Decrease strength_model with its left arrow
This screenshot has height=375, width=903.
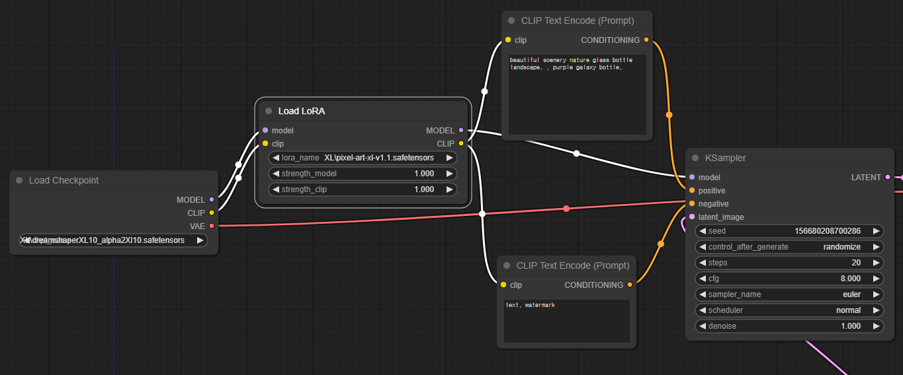pos(275,174)
